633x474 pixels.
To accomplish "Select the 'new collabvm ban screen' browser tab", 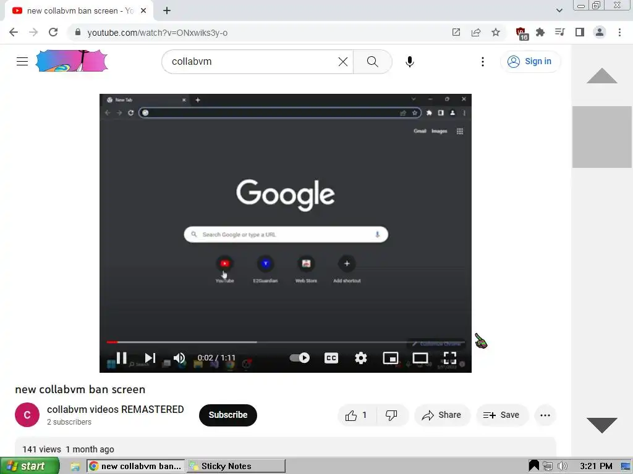I will (80, 11).
